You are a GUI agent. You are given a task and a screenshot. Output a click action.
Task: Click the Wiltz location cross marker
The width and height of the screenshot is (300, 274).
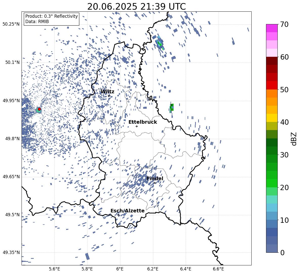(x=109, y=96)
